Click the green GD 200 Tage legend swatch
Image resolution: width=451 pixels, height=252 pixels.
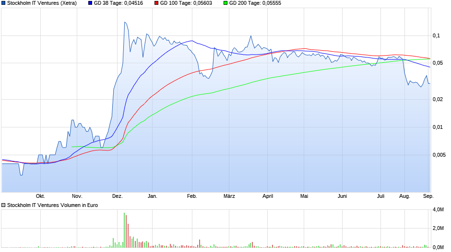(225, 3)
